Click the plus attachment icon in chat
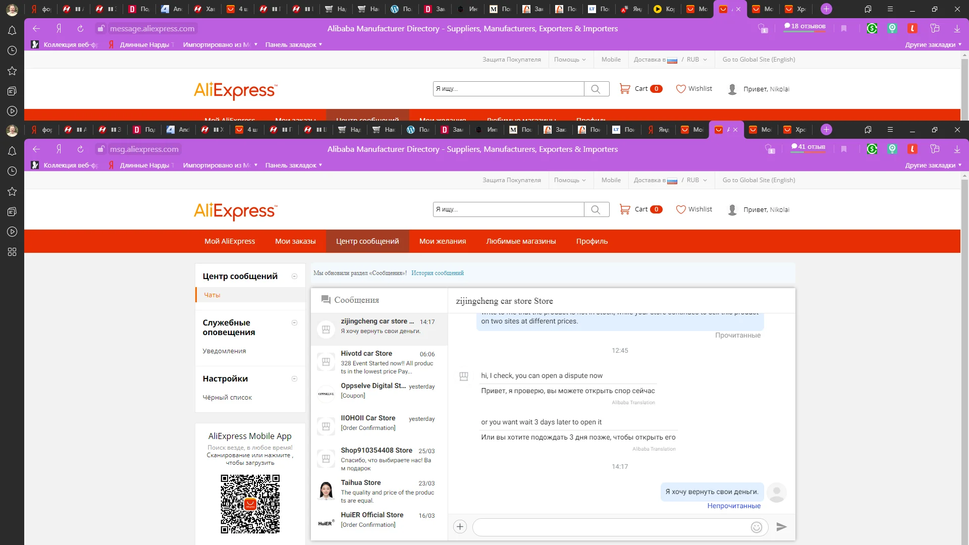The image size is (969, 545). pos(460,527)
